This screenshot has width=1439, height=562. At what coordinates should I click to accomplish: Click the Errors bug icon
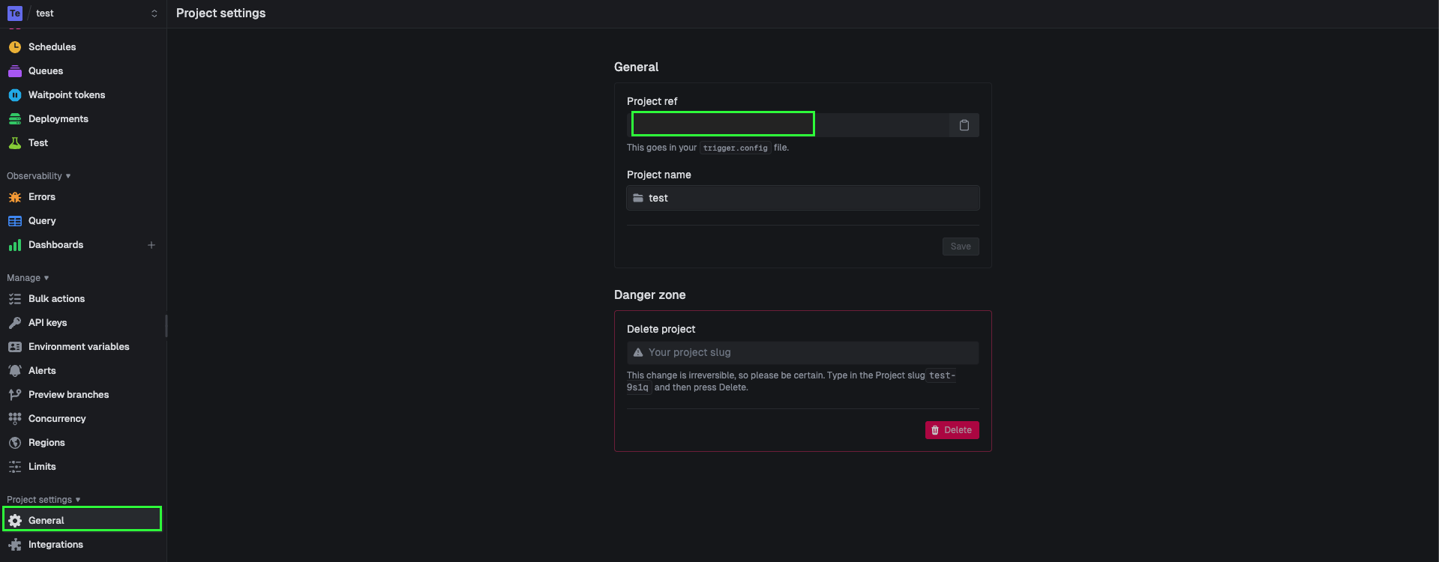[x=15, y=197]
